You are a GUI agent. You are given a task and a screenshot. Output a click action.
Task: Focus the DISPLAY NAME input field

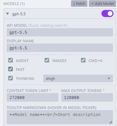(x=60, y=48)
